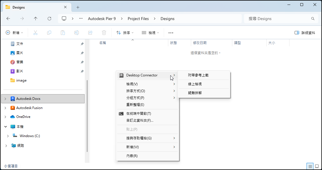
Task: Expand the Autodesk Docs tree node
Action: (5, 99)
